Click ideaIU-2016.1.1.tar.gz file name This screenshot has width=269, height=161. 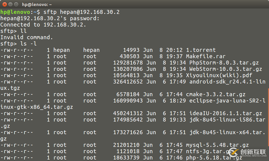pos(226,113)
